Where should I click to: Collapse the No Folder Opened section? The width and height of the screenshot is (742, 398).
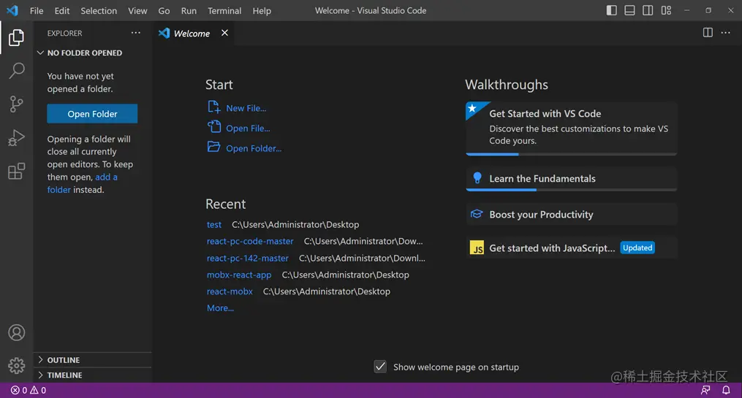84,53
